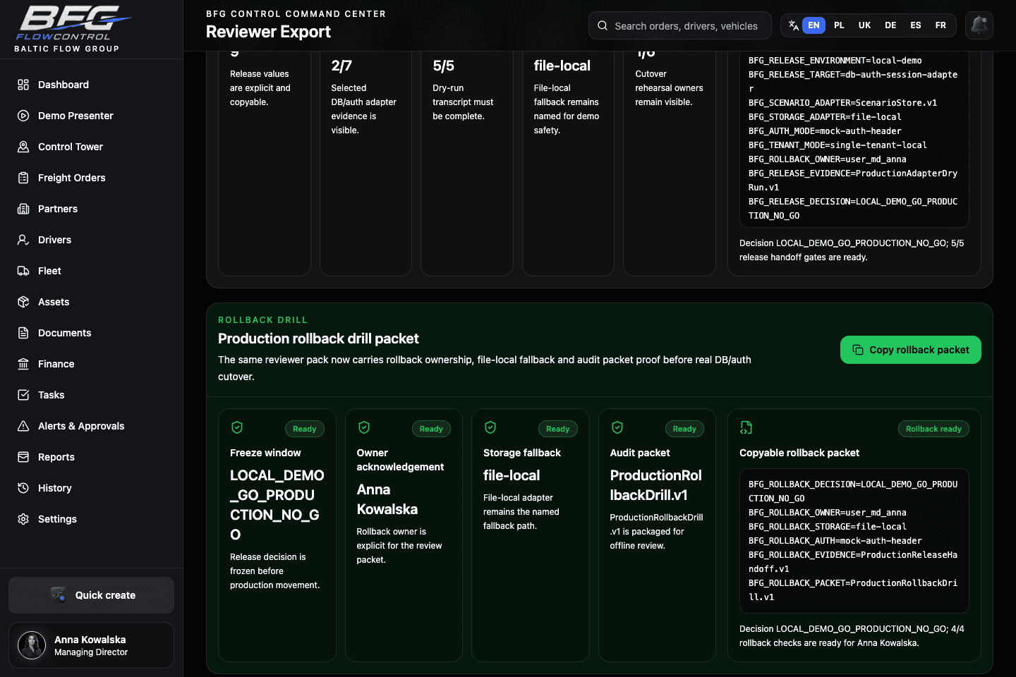Click the '5/5' dry-run value
Screen dimensions: 1016x677
[x=443, y=66]
